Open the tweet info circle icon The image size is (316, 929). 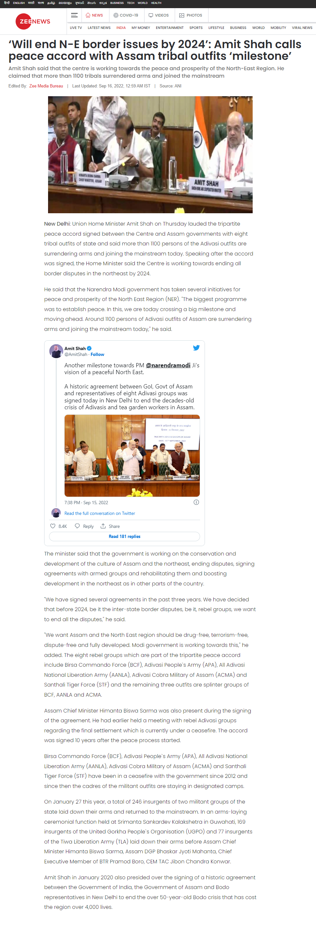(x=196, y=502)
